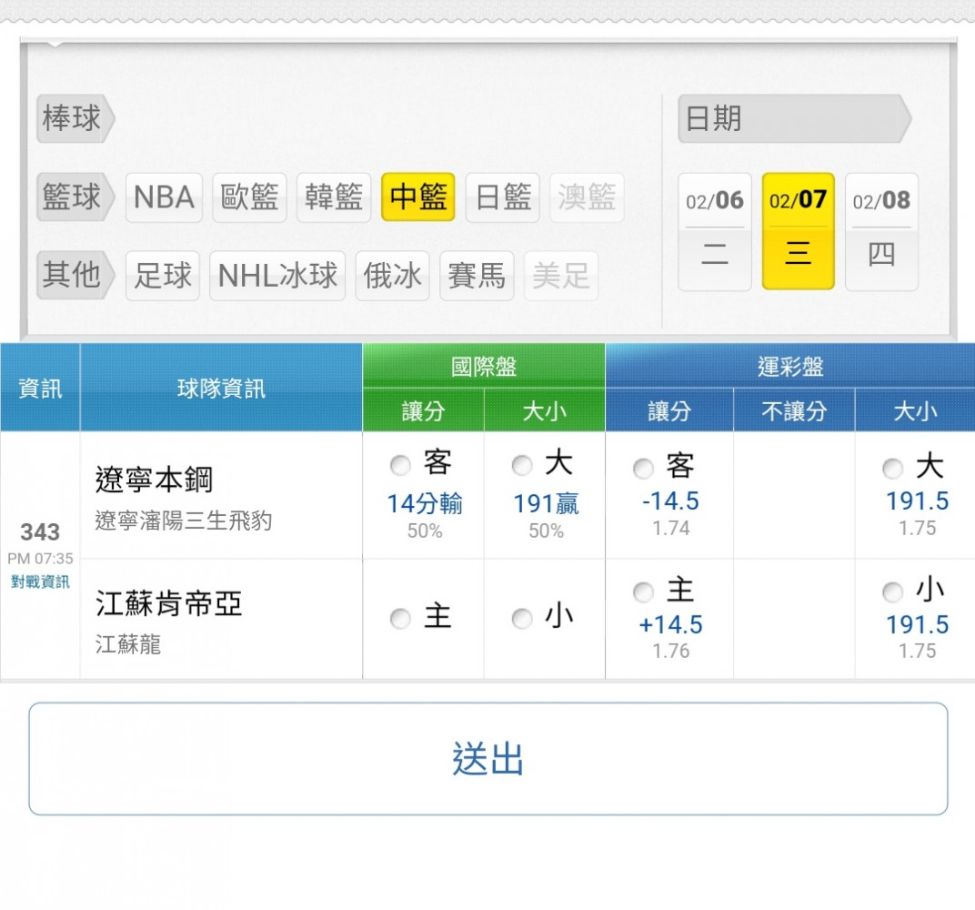
Task: Click the 資訊 column header
Action: (x=40, y=388)
